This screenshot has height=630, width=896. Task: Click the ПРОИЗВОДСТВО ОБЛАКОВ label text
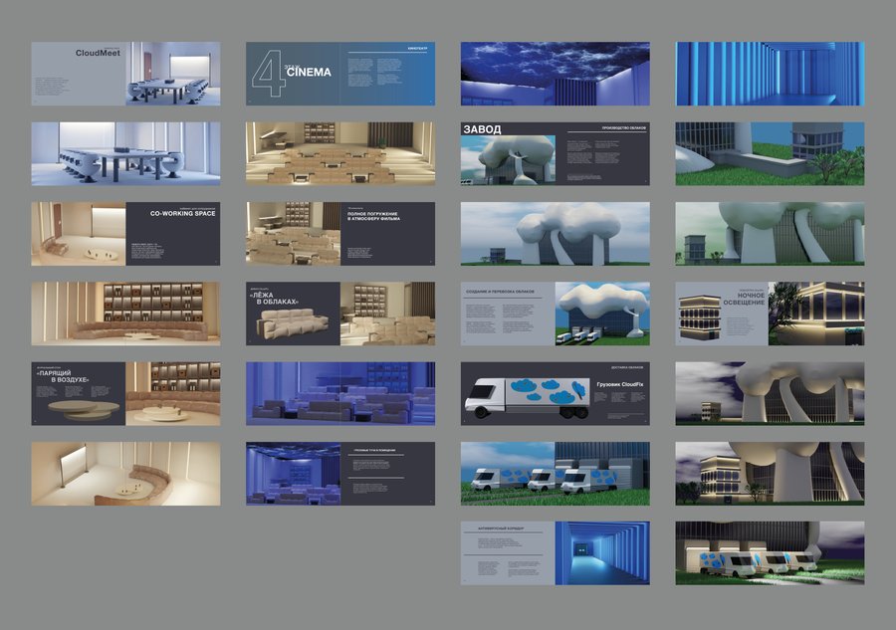(623, 128)
